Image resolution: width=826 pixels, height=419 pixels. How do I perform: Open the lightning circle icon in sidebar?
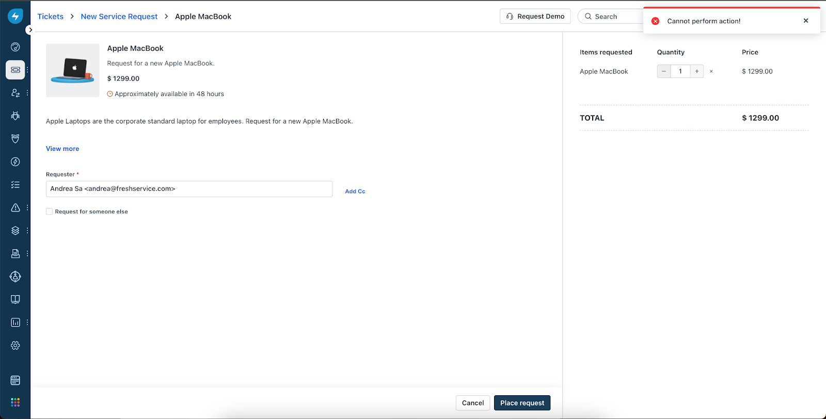15,162
